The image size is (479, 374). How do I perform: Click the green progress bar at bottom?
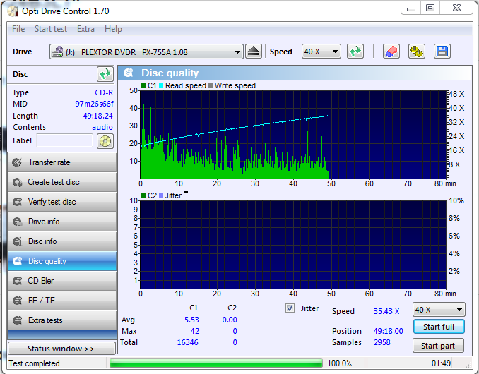coord(216,363)
